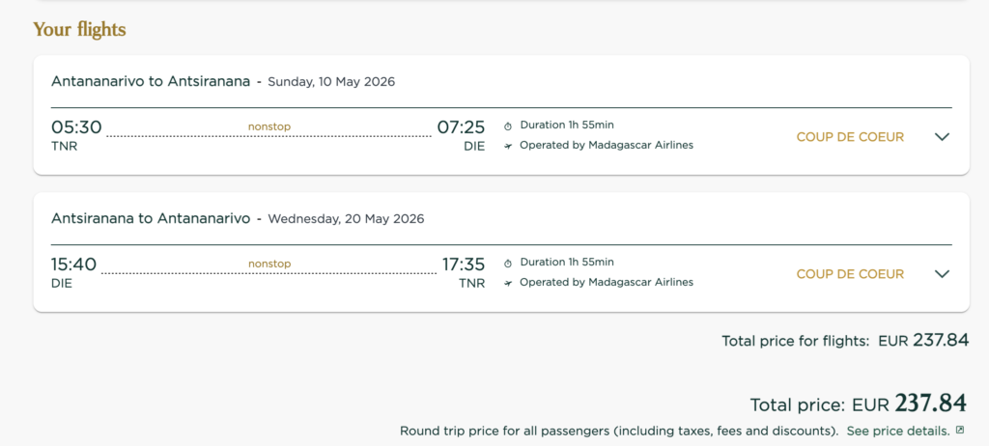This screenshot has height=446, width=989.
Task: Click the Wednesday, 20 May 2026 route title
Action: coord(237,219)
